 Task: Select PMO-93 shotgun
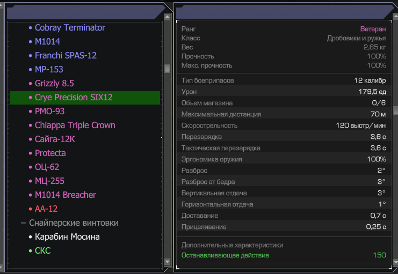(x=49, y=112)
